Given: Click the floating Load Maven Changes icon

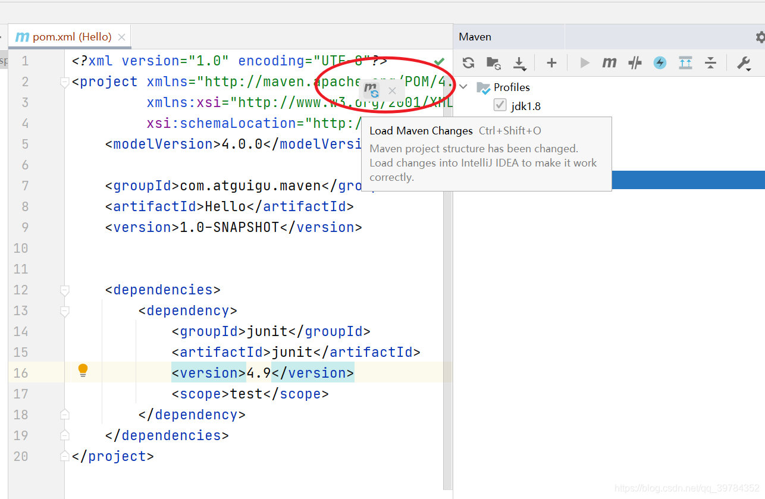Looking at the screenshot, I should coord(371,90).
